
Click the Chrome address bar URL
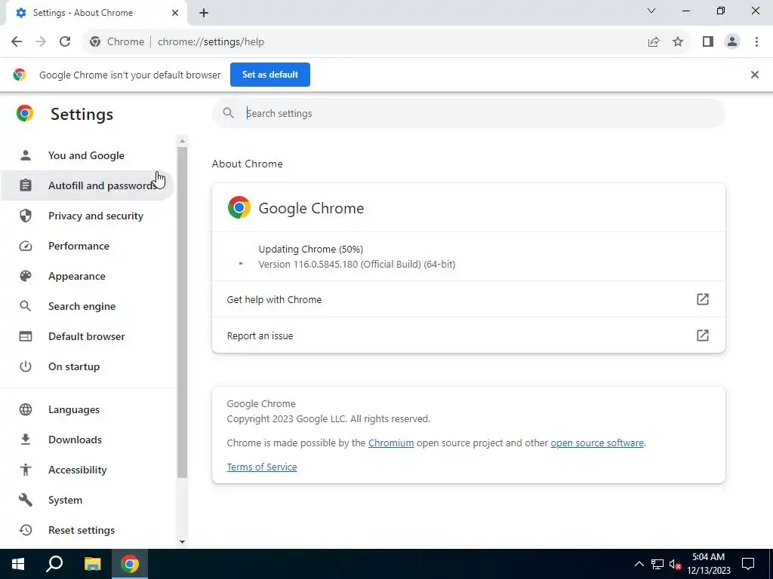coord(211,42)
